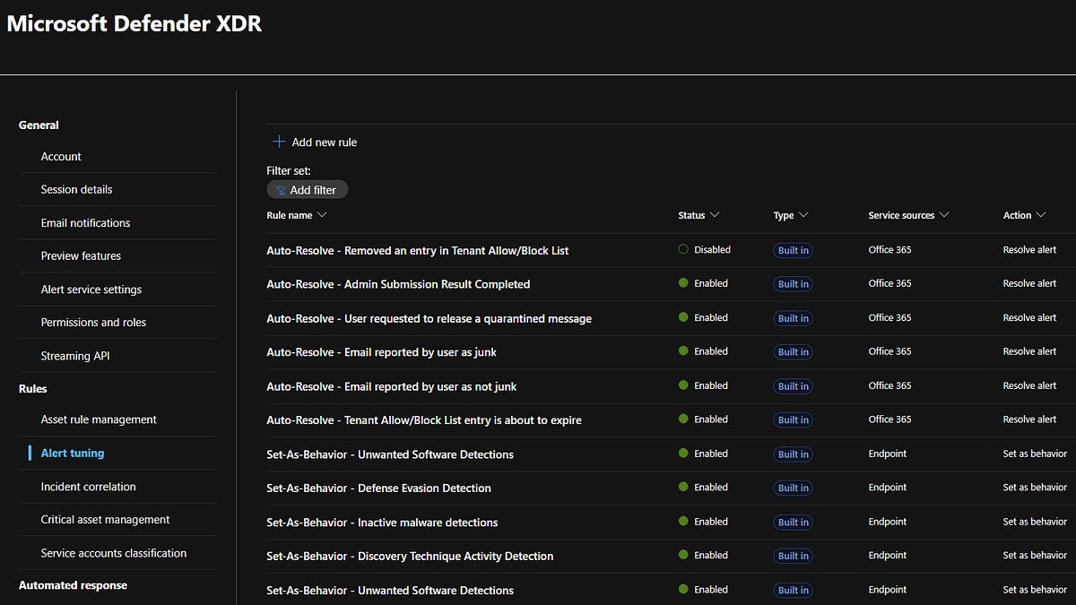Sort using the Rule name column chevron
Screen dimensions: 1076x605
coord(322,215)
